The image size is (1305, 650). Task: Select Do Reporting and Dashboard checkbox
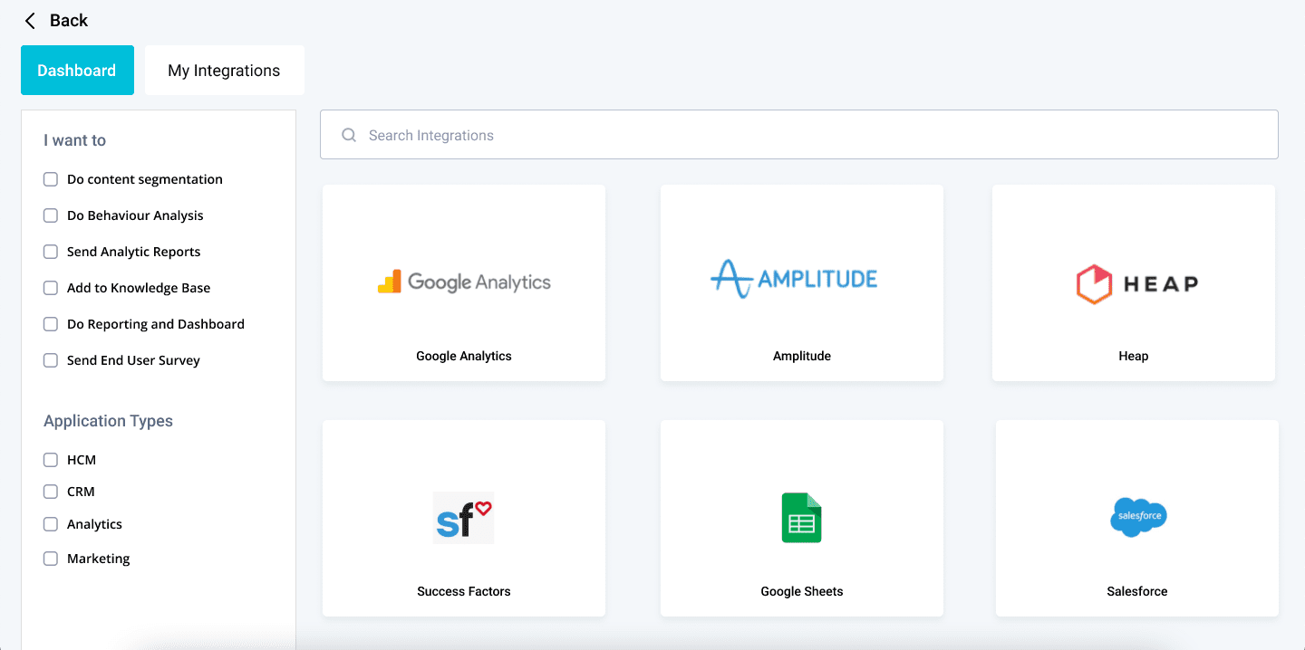click(51, 324)
